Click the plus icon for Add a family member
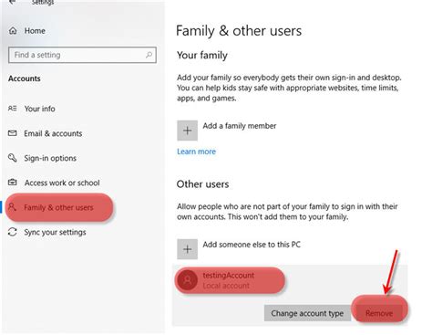Image resolution: width=432 pixels, height=335 pixels. coord(188,131)
